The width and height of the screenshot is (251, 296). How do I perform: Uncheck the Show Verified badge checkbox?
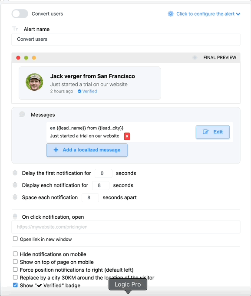coord(15,285)
